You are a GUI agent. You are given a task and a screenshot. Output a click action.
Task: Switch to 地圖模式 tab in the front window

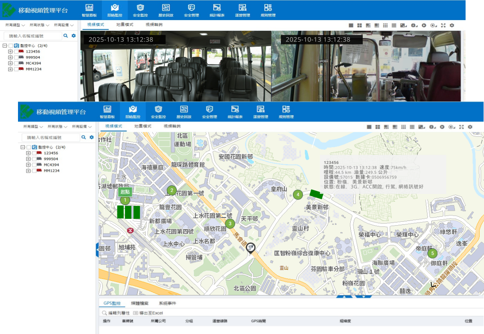point(143,126)
